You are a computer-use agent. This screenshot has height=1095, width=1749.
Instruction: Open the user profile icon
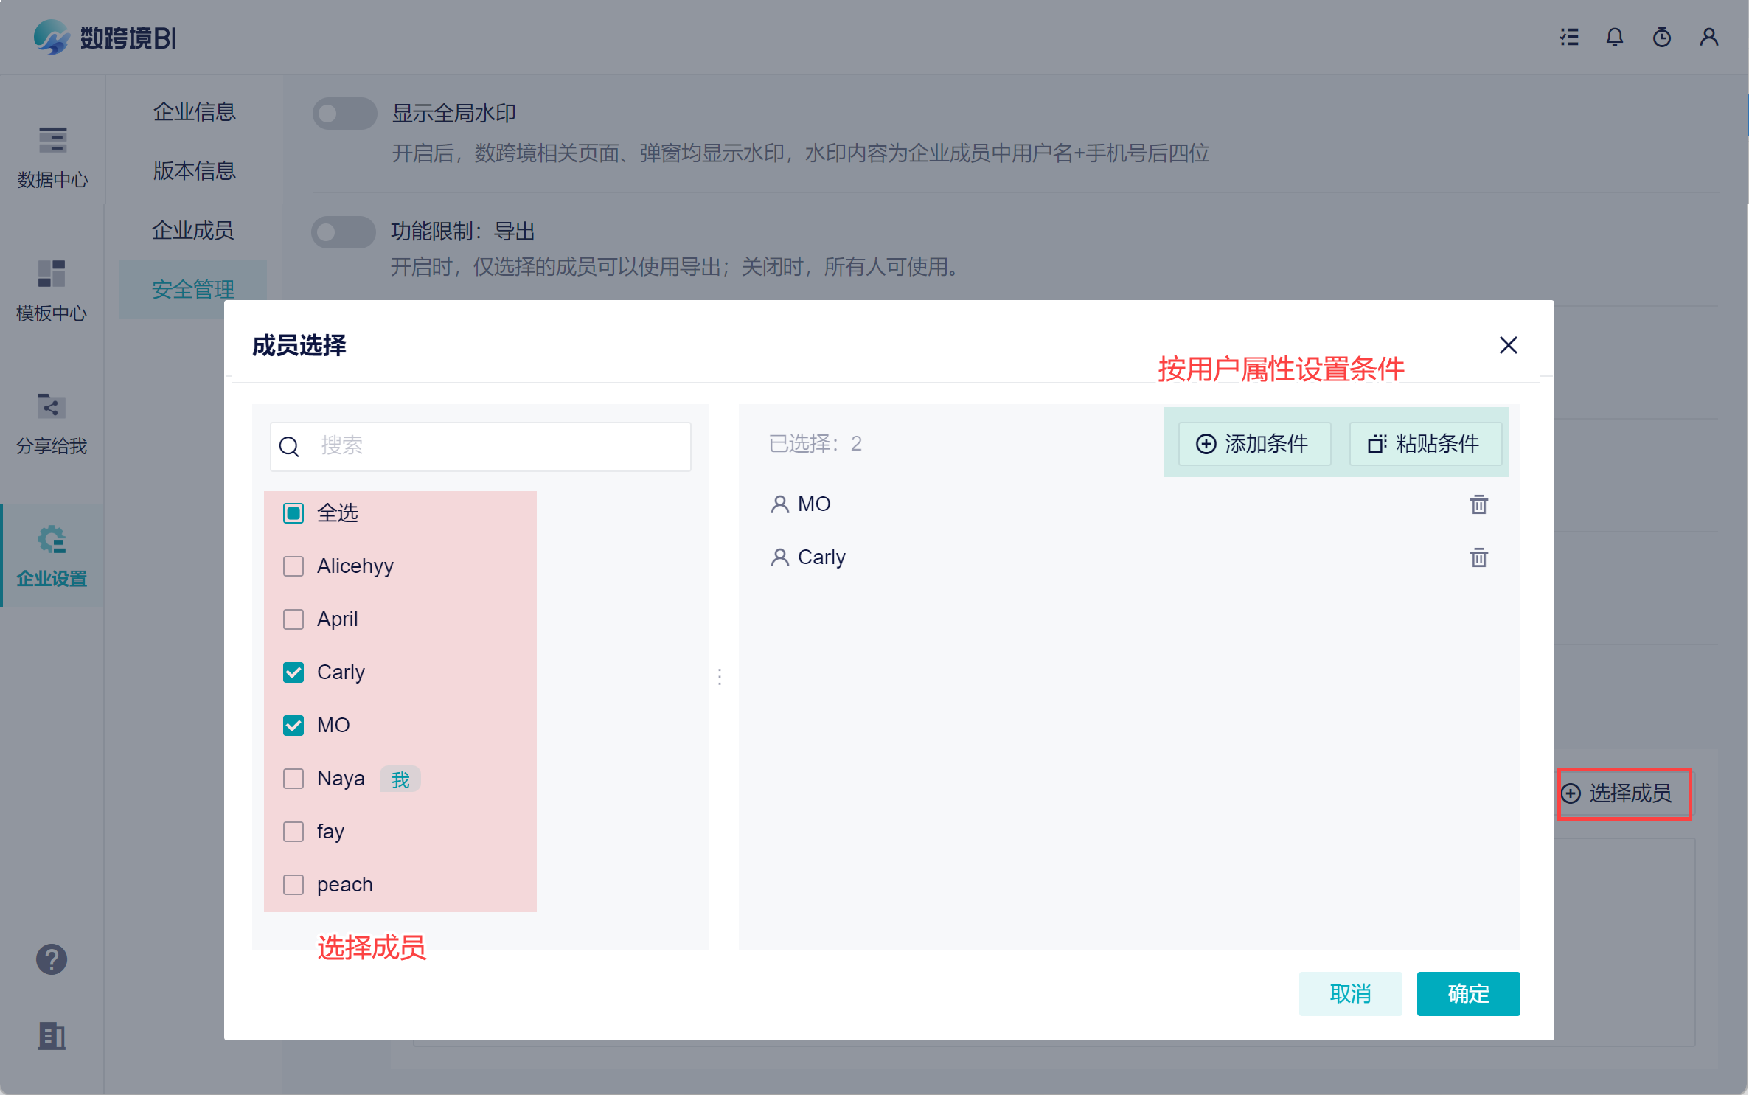[1708, 37]
